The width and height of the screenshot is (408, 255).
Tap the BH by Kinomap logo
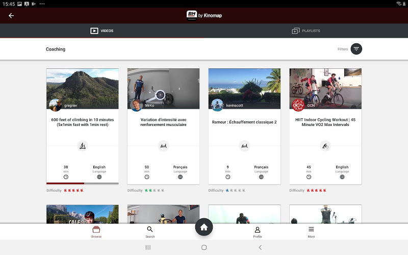coord(204,15)
